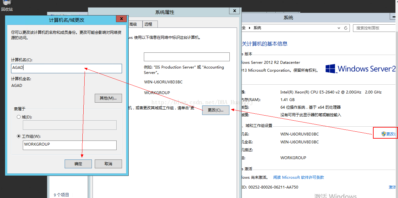Image resolution: width=398 pixels, height=198 pixels.
Task: Click WORKGROUP text in 系统属性 window
Action: pyautogui.click(x=157, y=93)
